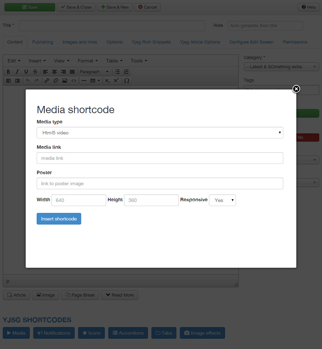
Task: Click the strikethrough icon
Action: (35, 72)
